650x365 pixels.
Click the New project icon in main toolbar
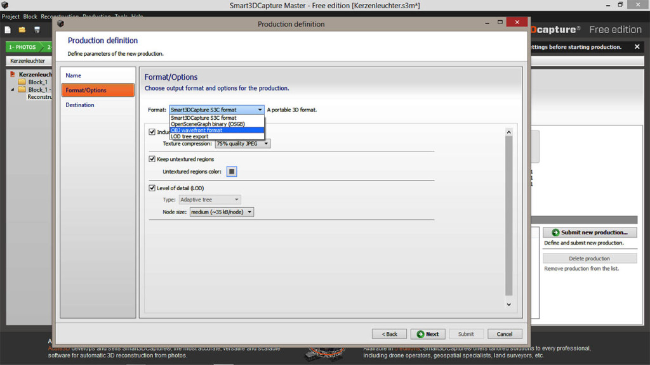coord(8,30)
